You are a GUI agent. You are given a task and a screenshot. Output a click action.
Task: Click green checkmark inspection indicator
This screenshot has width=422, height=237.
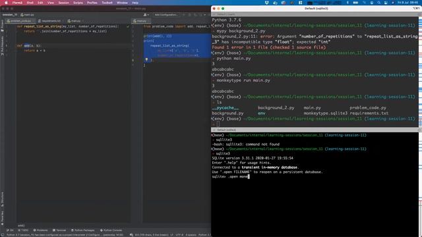pyautogui.click(x=128, y=26)
